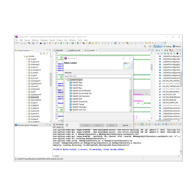Collapse the SylixOS Project wizard category

(x=66, y=80)
